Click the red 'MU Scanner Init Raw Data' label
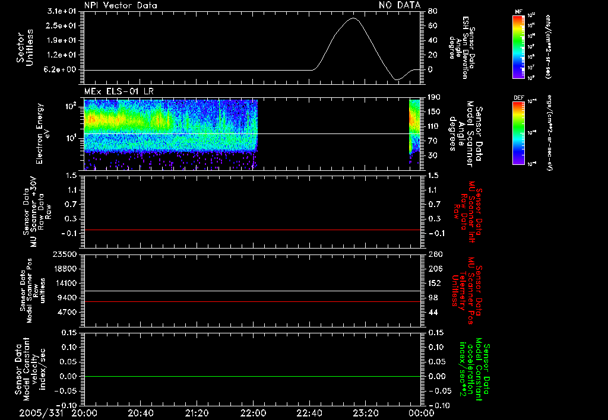608x420 pixels. coord(468,212)
